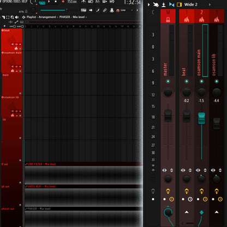The height and width of the screenshot is (227, 227).
Task: Click the white right-arrow icon in toolbar
Action: [91, 10]
